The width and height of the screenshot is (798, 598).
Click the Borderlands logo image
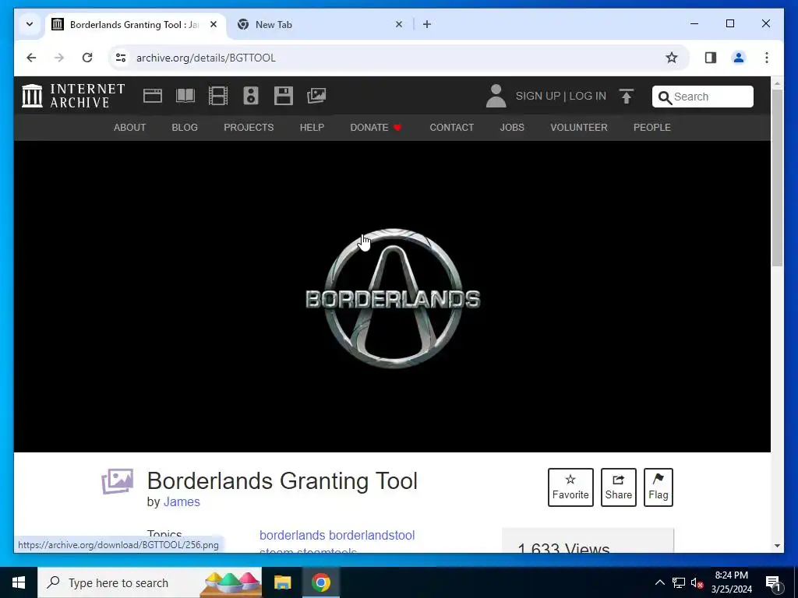tap(393, 298)
